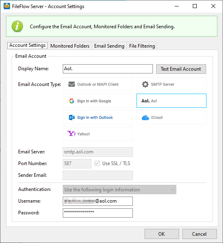Open the File Filtering tab
Screen dimensions: 223x243
pos(142,46)
